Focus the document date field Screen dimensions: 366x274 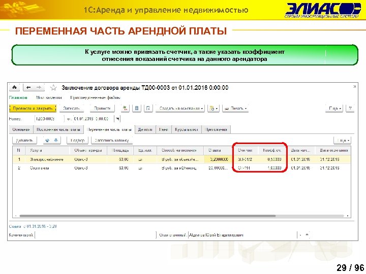point(94,119)
